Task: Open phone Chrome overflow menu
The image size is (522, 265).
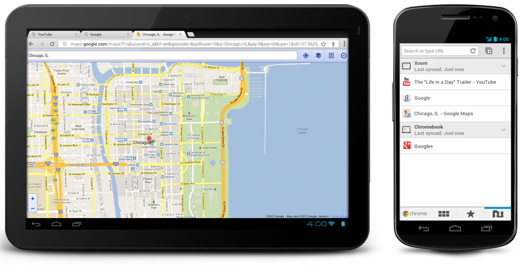Action: click(x=504, y=50)
